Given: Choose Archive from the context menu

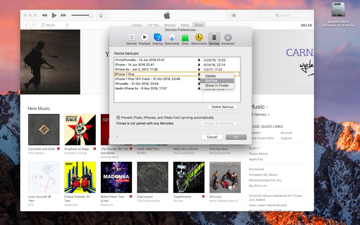Looking at the screenshot, I should (x=217, y=81).
